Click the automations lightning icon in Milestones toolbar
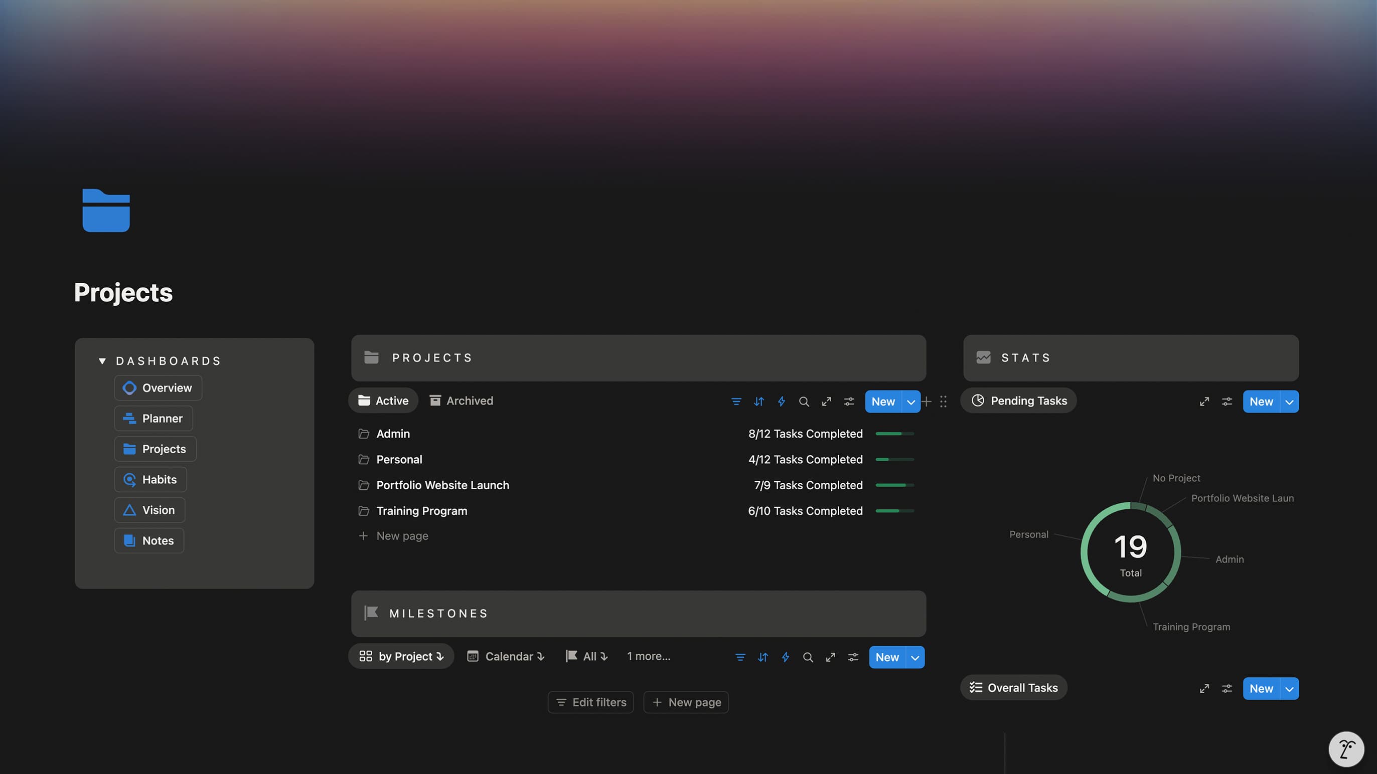Image resolution: width=1377 pixels, height=774 pixels. coord(786,657)
